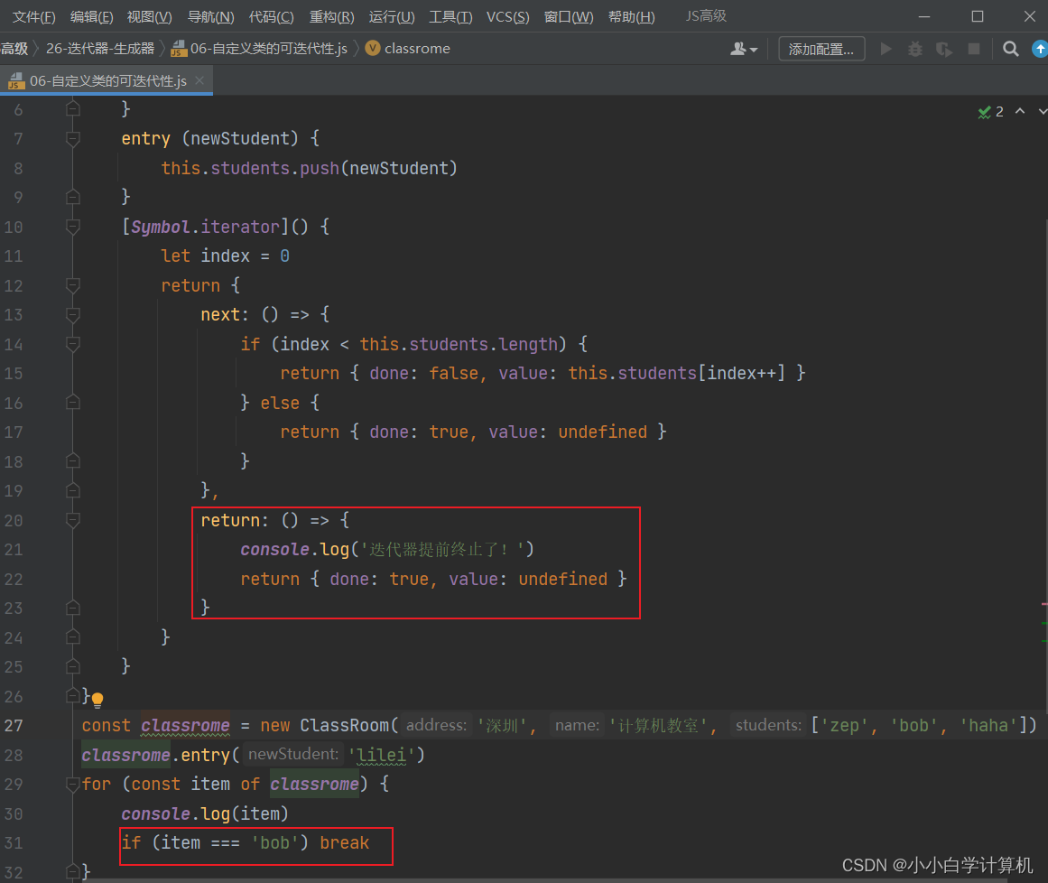1048x883 pixels.
Task: Collapse fold marker on line 12 return
Action: tap(73, 285)
